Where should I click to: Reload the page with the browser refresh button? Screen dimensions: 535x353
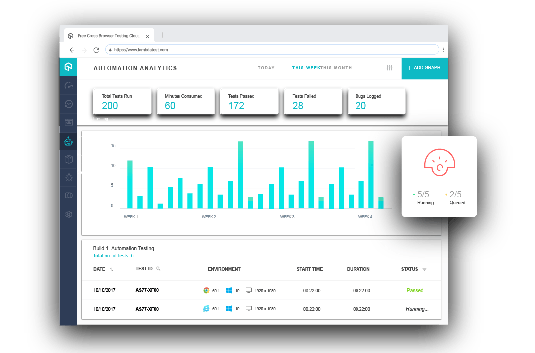click(x=96, y=50)
